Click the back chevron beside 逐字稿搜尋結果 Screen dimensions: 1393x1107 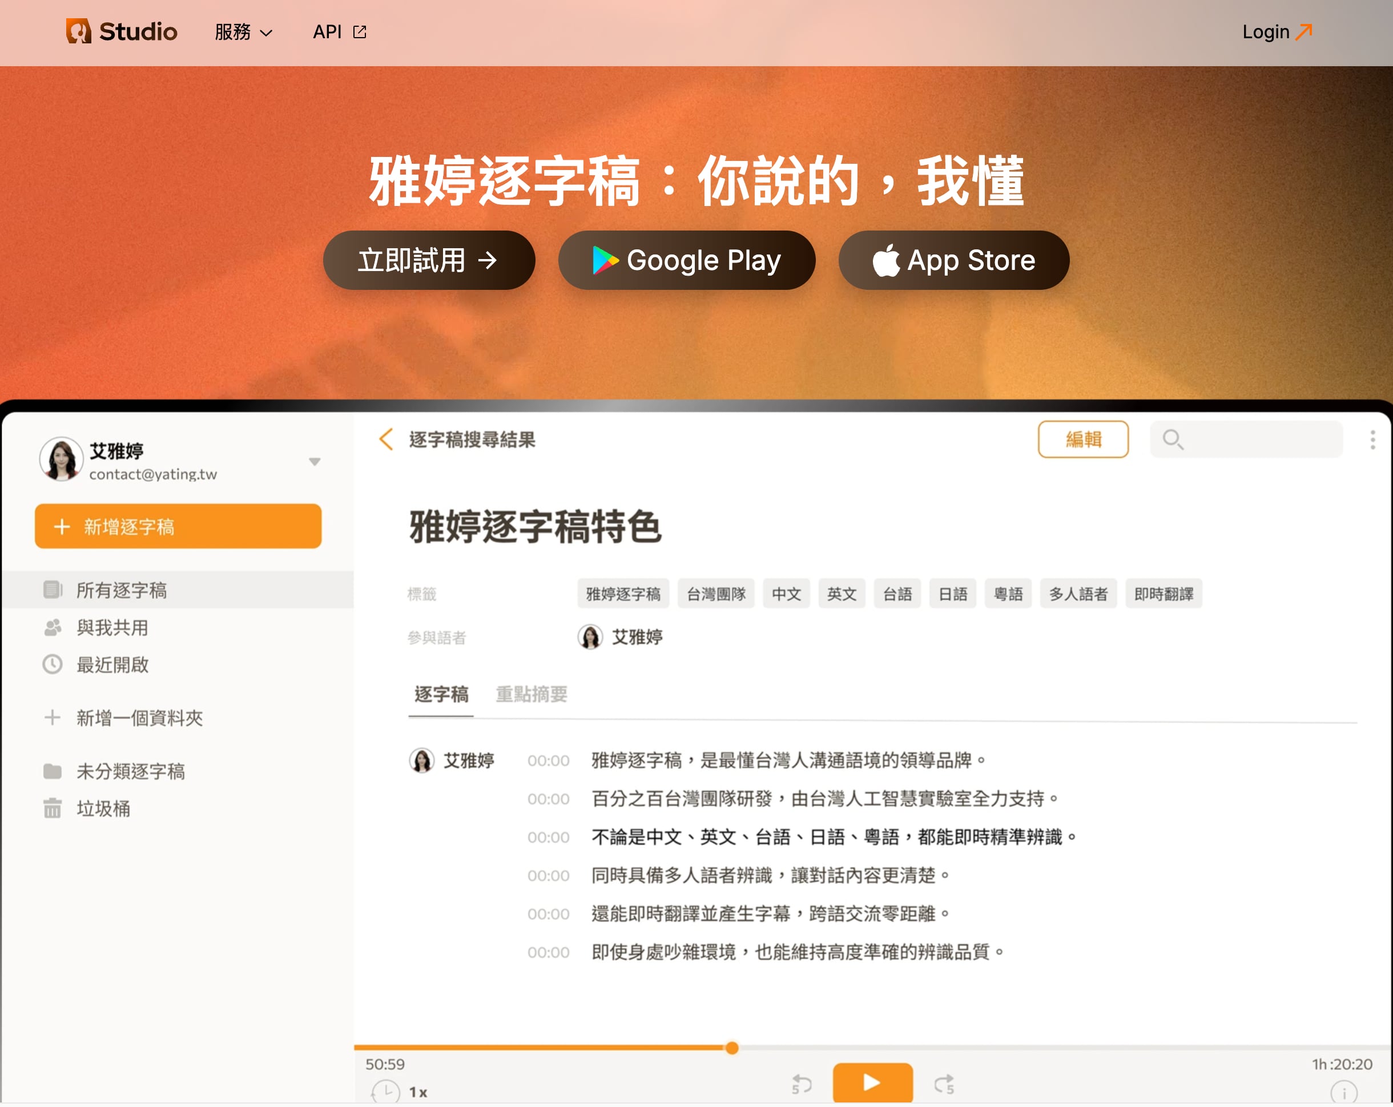coord(387,439)
